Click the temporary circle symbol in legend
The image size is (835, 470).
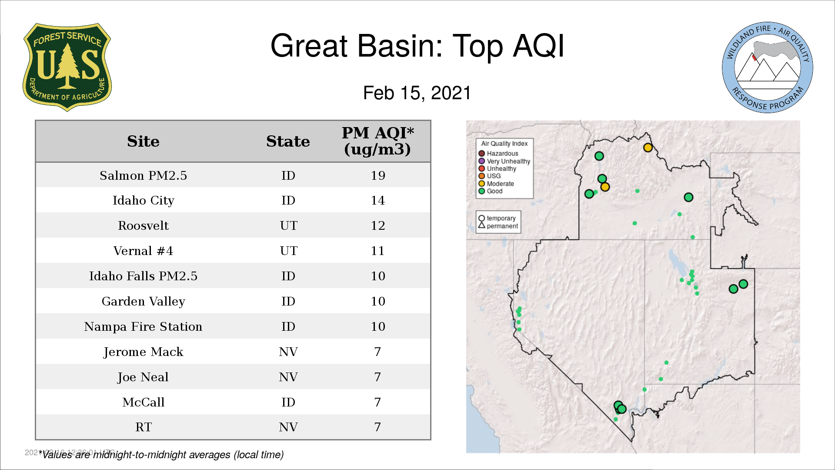point(481,218)
